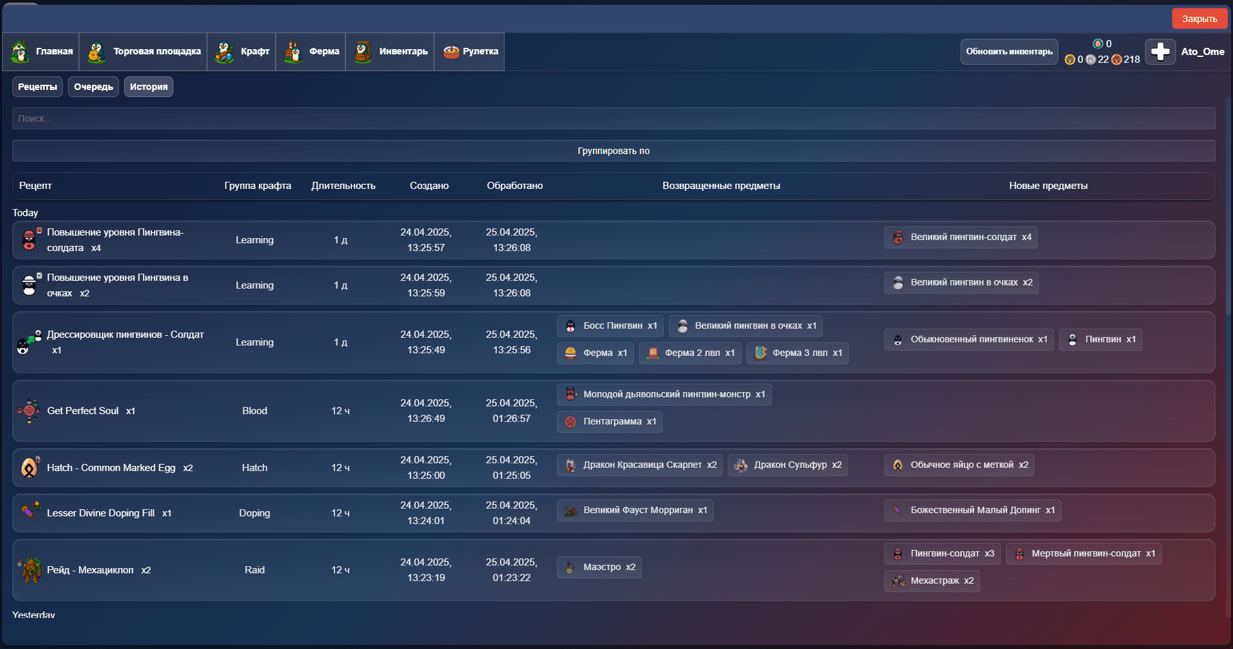Click the Обычное яйцо с меткой icon
This screenshot has width=1233, height=649.
click(898, 465)
